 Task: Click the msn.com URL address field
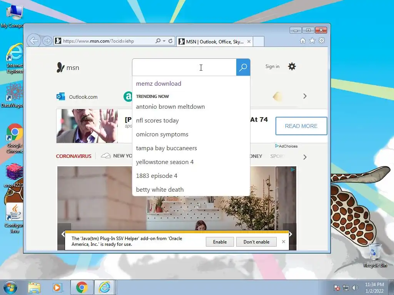point(108,41)
